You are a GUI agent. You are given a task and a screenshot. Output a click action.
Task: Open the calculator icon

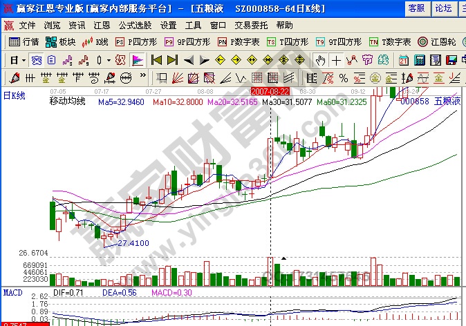tap(420, 59)
